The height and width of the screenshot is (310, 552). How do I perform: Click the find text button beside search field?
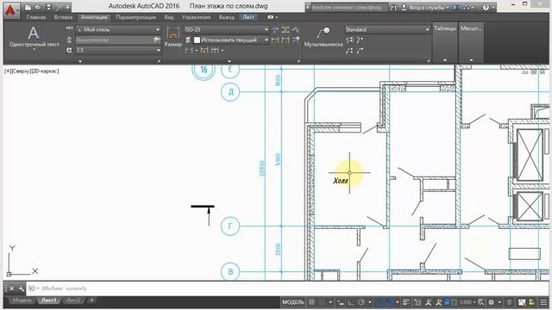click(157, 40)
